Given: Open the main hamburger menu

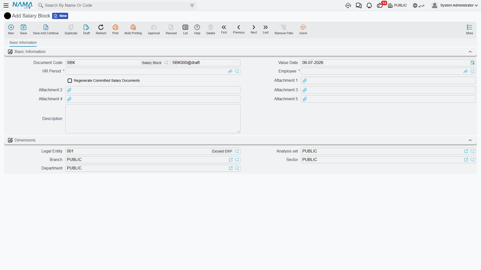Looking at the screenshot, I should tap(6, 5).
